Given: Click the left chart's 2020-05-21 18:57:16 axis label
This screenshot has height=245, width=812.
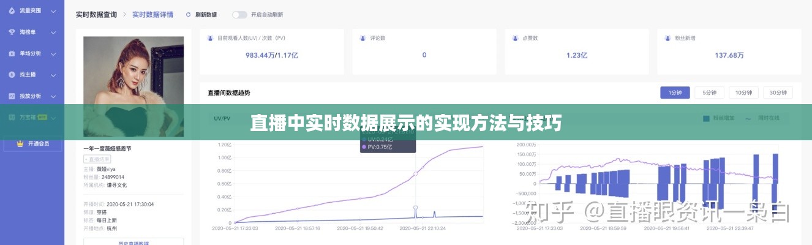Looking at the screenshot, I should pyautogui.click(x=298, y=228).
